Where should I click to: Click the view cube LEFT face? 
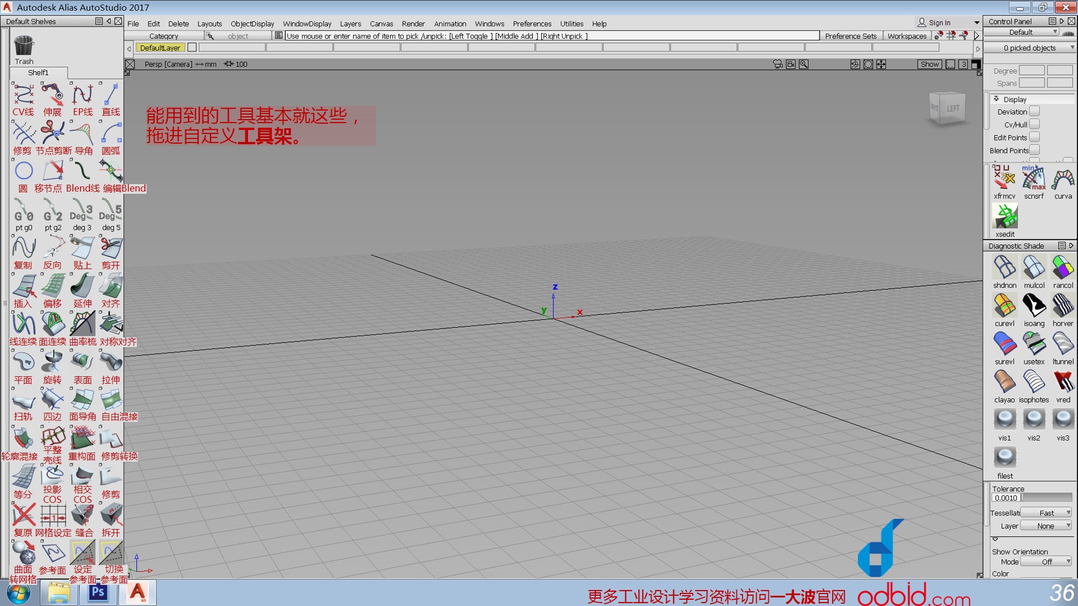point(953,108)
